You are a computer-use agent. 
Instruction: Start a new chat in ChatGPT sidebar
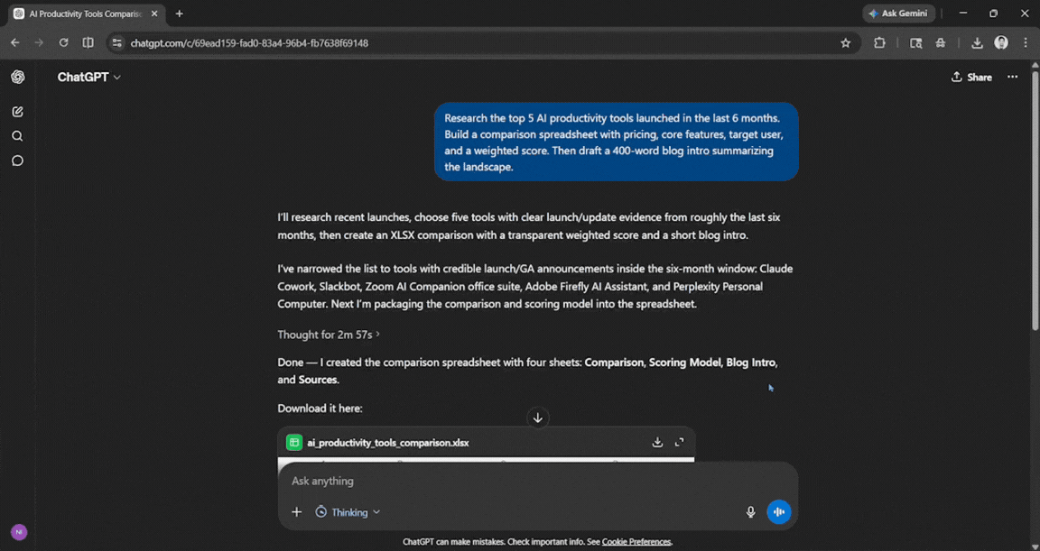pos(17,111)
